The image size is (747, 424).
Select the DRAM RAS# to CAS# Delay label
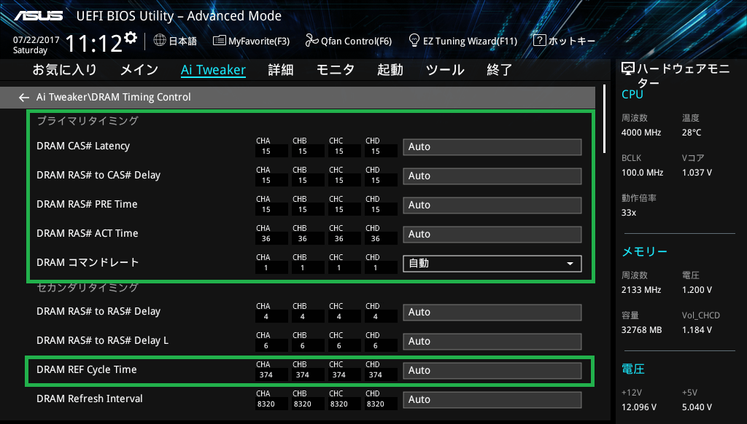(x=98, y=175)
